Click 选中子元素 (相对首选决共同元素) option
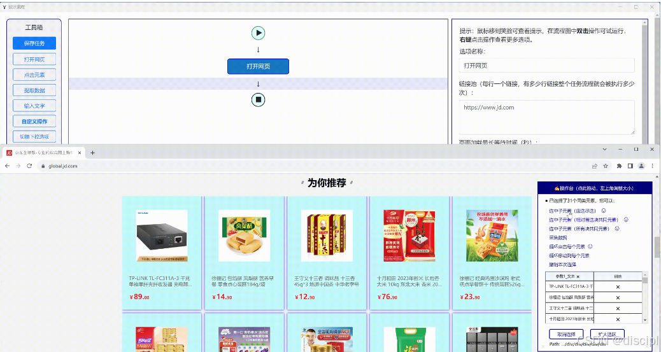 [x=583, y=220]
